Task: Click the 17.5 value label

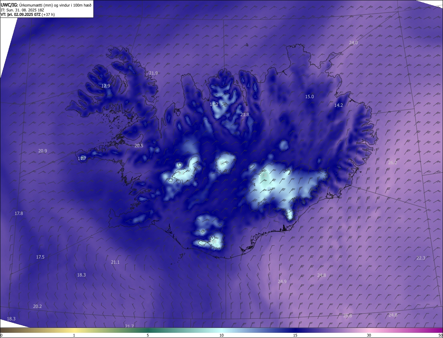Action: pos(40,257)
